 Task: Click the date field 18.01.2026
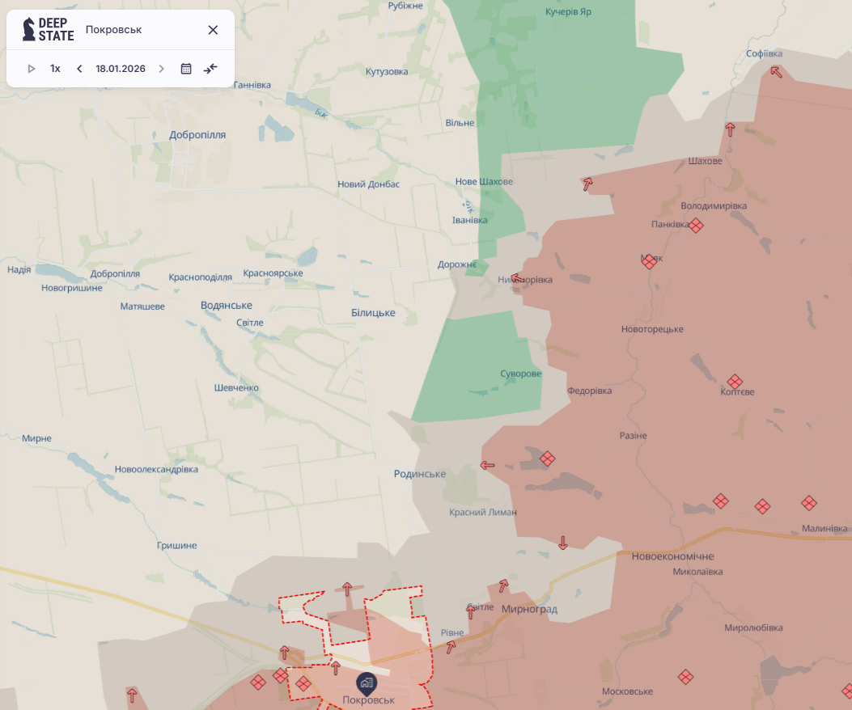[x=121, y=69]
